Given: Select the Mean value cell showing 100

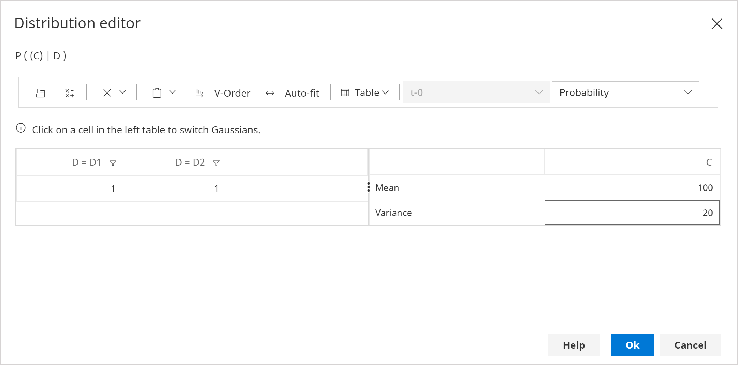Looking at the screenshot, I should click(632, 188).
